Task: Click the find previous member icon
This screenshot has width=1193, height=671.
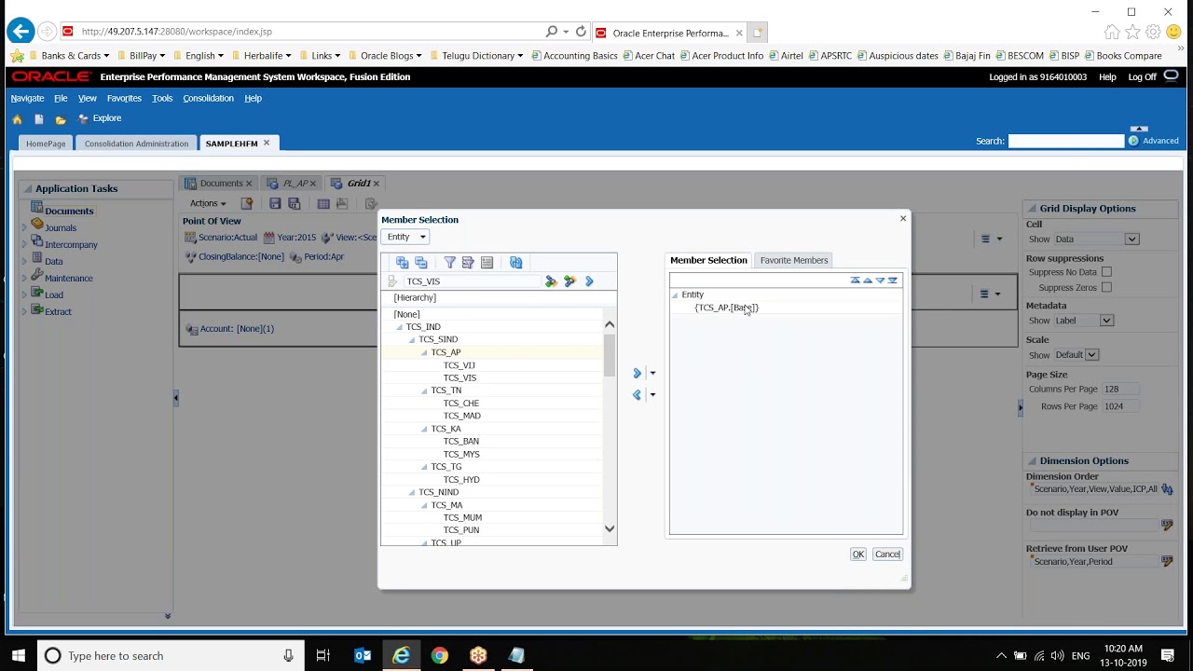Action: (x=551, y=281)
